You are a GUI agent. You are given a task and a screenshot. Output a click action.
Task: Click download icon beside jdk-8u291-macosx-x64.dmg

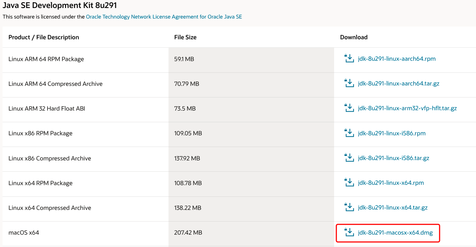pos(349,232)
